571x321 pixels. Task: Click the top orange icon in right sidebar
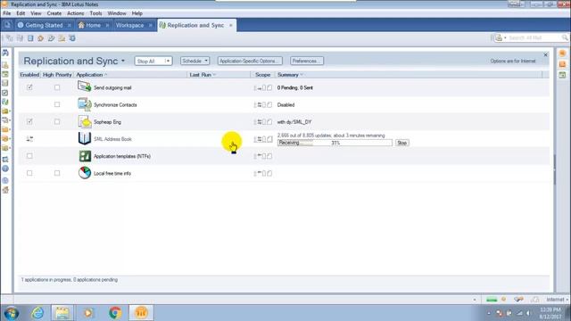pos(563,53)
